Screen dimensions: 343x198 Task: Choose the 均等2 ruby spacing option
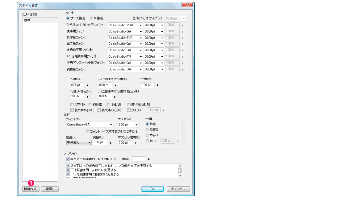click(x=148, y=129)
